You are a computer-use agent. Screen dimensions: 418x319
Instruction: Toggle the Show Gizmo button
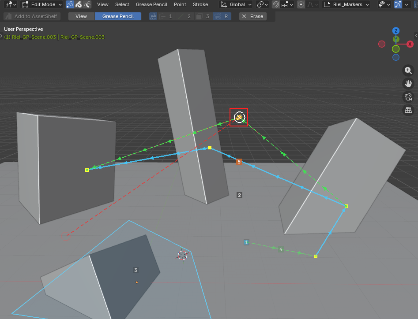tap(398, 4)
